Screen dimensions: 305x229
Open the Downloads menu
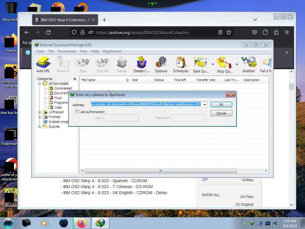(67, 51)
